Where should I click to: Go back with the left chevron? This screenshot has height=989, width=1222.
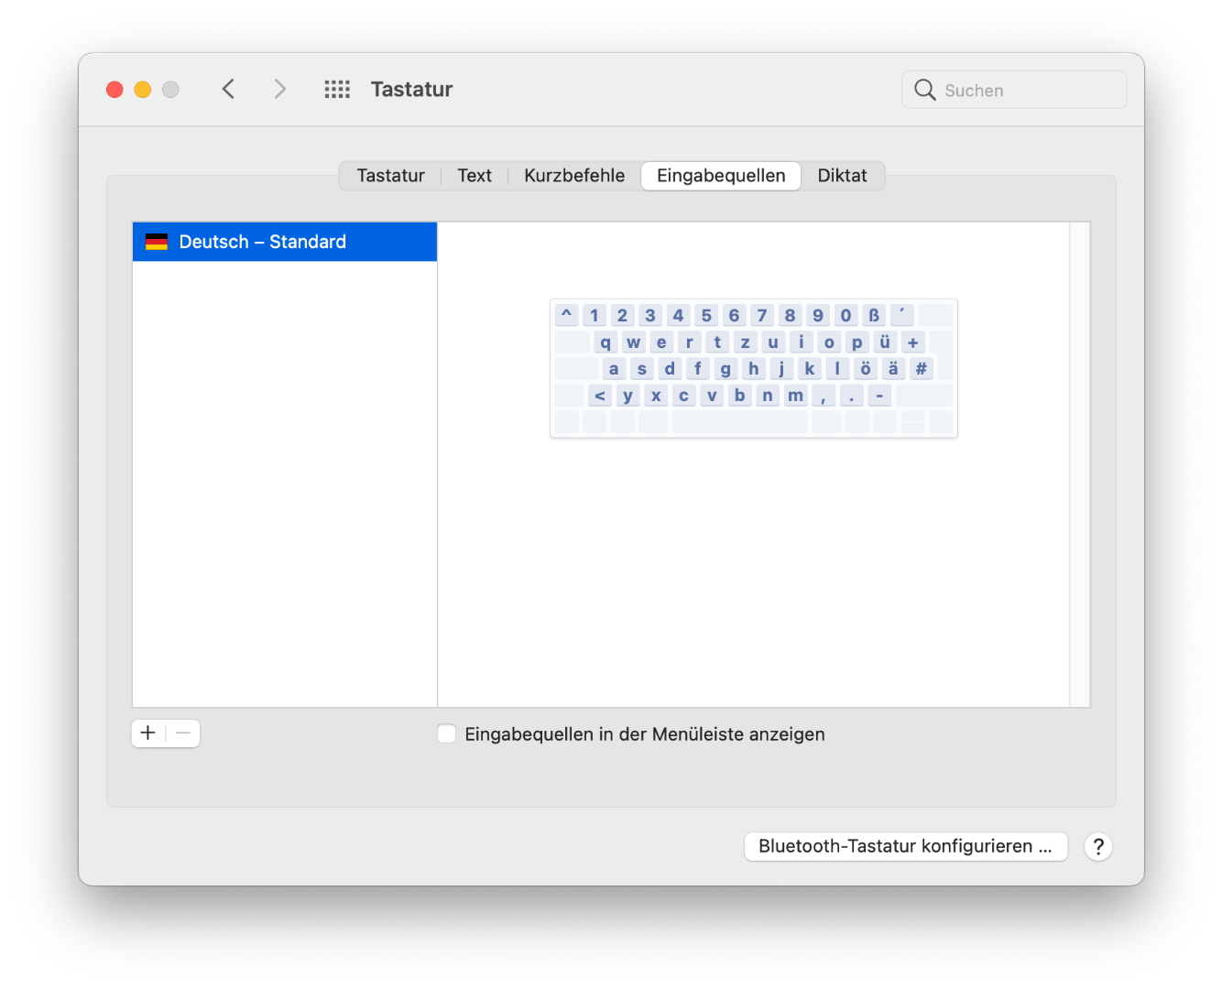coord(228,89)
